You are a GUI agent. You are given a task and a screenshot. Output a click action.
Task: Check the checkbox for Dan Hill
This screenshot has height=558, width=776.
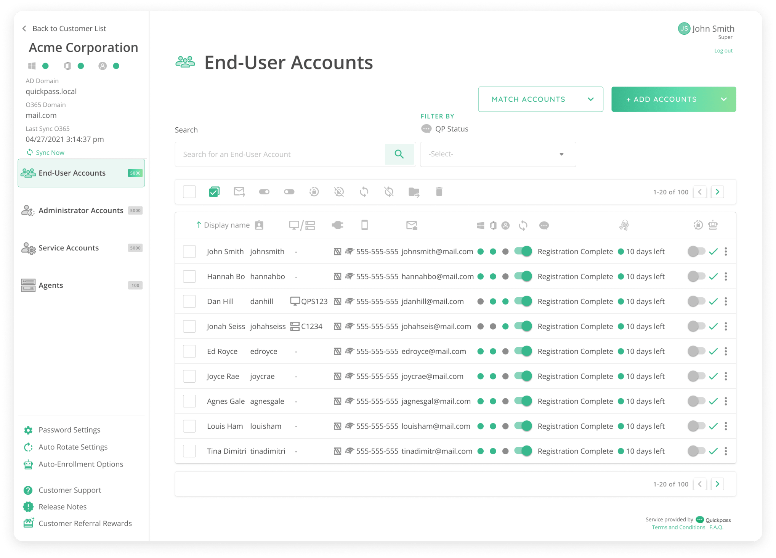click(189, 301)
